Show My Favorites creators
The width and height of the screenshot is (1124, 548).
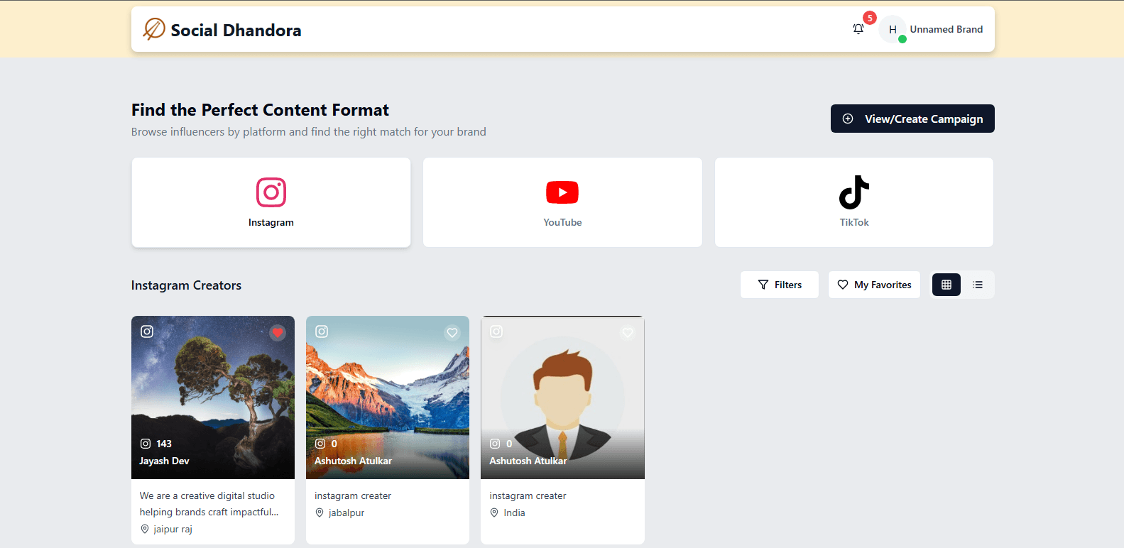pos(874,285)
